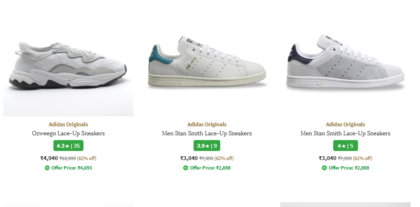The height and width of the screenshot is (207, 420).
Task: Click the ₹3,040 price below the 3.9 rating
Action: 189,158
